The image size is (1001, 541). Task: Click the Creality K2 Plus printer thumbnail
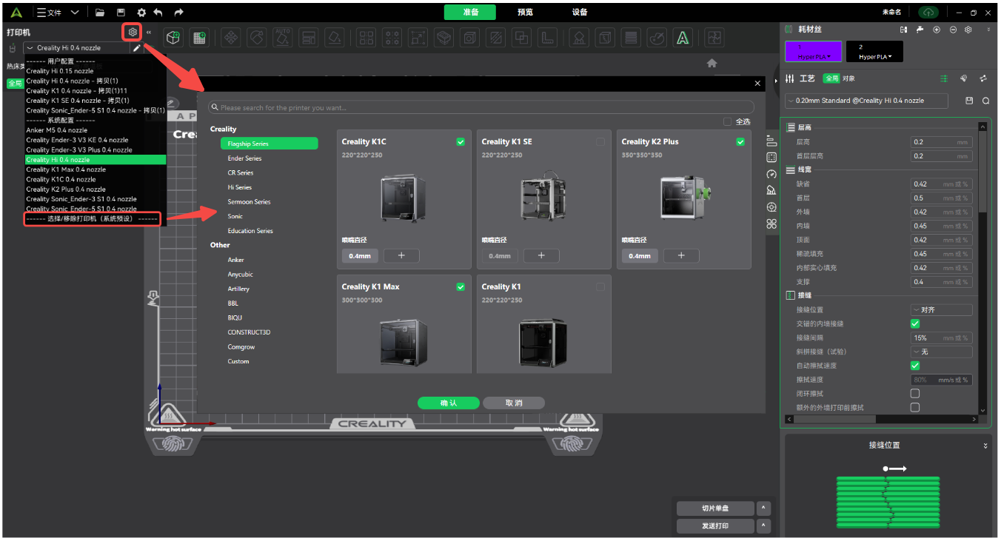point(685,198)
